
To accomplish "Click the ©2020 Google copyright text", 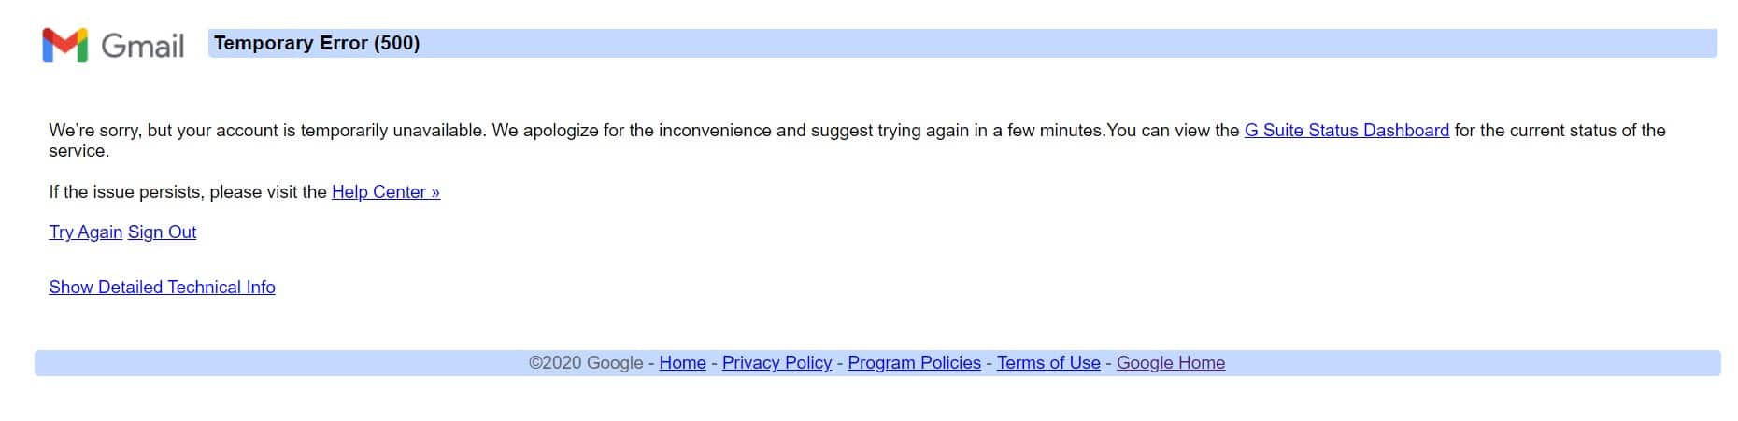I will [x=586, y=363].
